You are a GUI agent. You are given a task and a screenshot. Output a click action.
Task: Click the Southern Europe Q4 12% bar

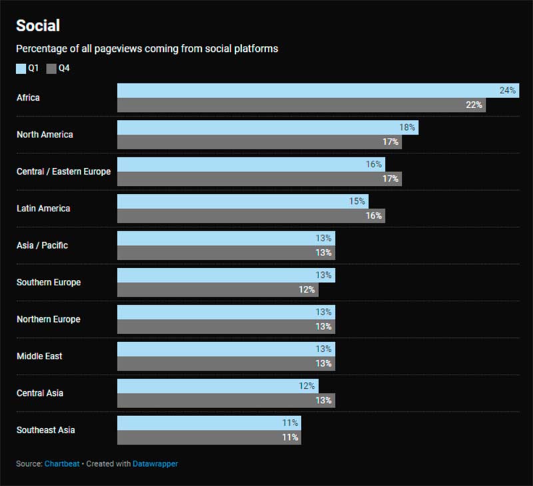pos(217,290)
